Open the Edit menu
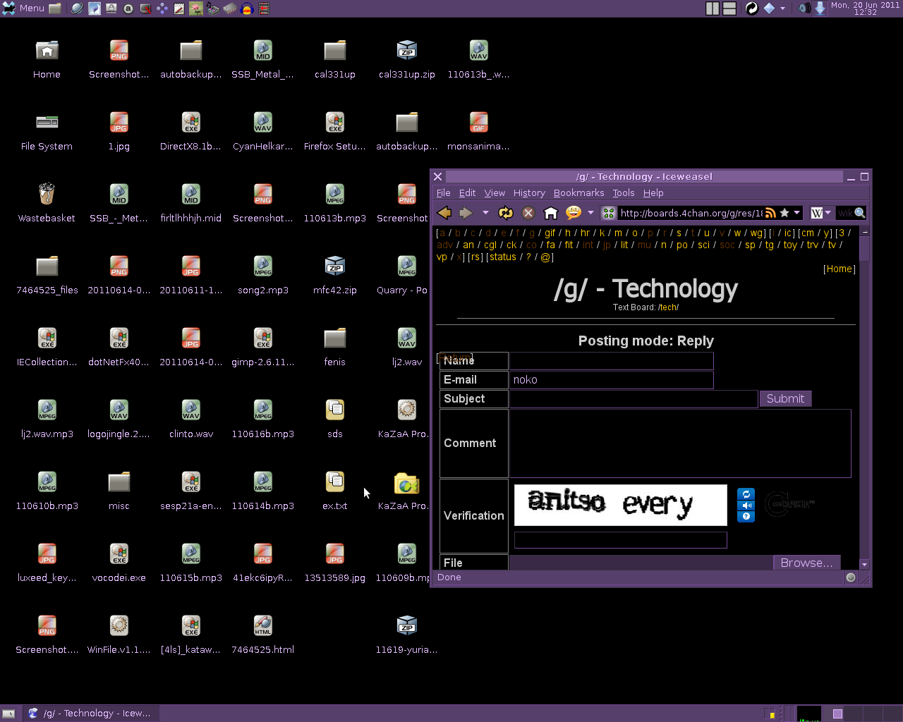Image resolution: width=903 pixels, height=722 pixels. (x=467, y=192)
